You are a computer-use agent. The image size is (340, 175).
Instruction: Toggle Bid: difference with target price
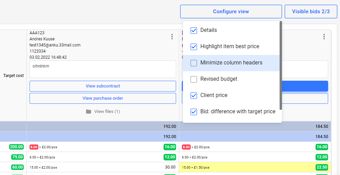click(x=194, y=112)
